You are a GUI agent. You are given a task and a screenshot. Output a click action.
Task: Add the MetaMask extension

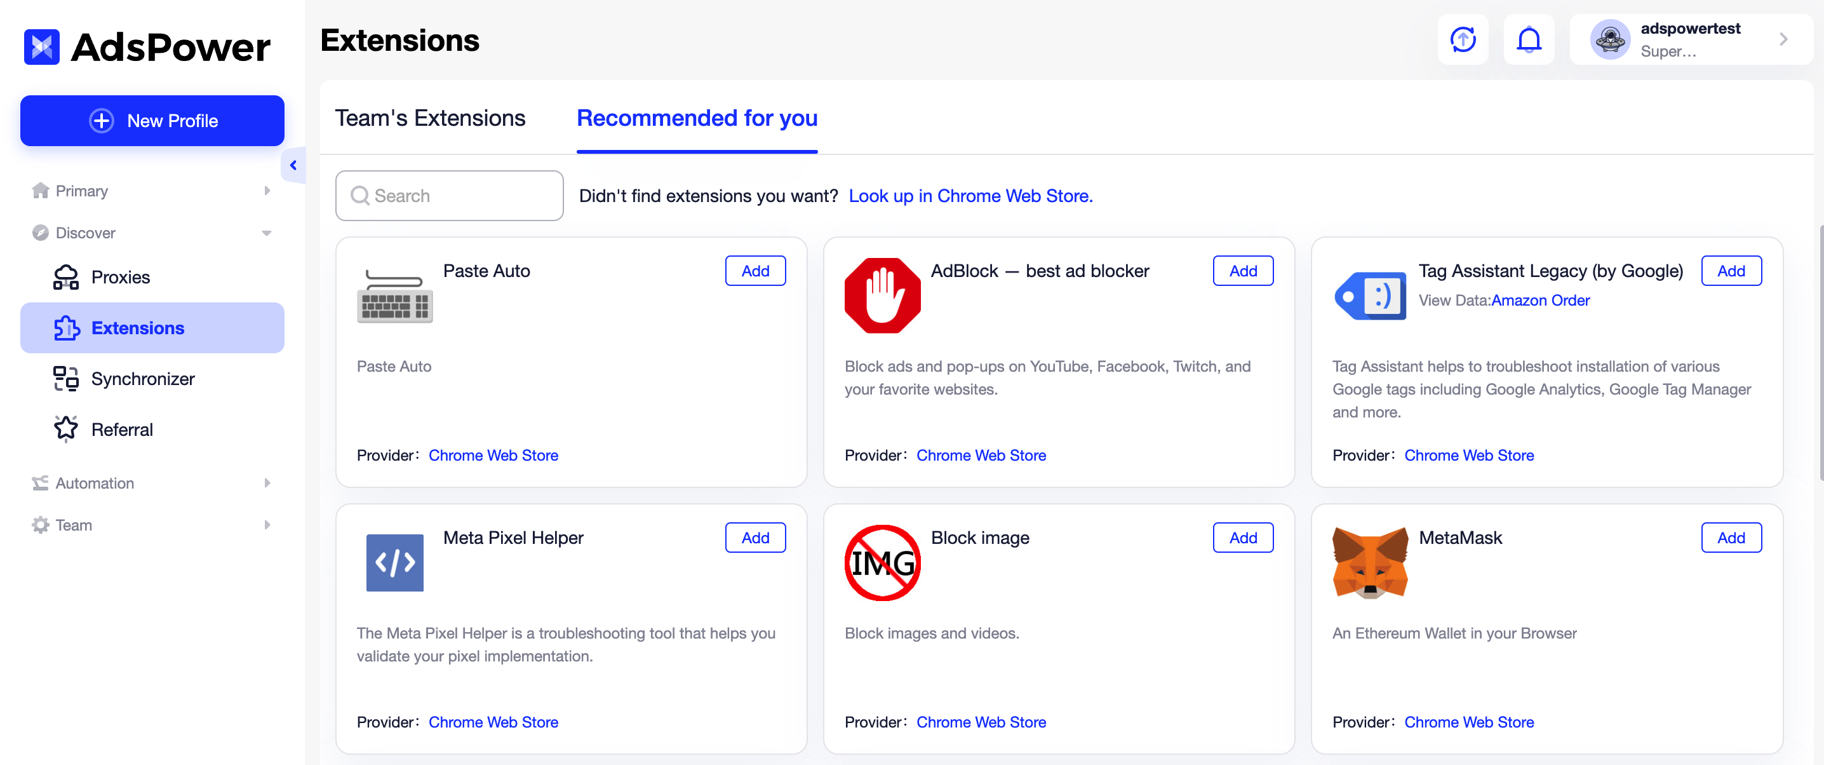click(x=1731, y=538)
